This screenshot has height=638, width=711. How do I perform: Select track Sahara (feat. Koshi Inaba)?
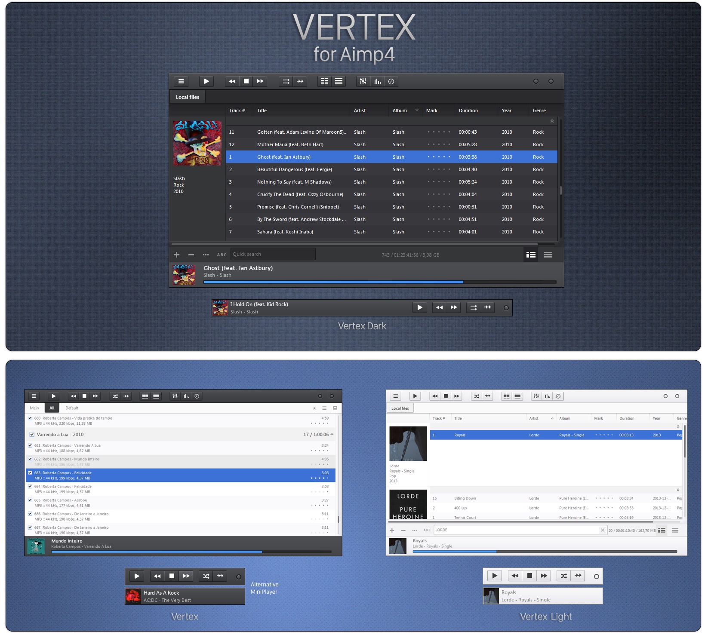tap(391, 232)
